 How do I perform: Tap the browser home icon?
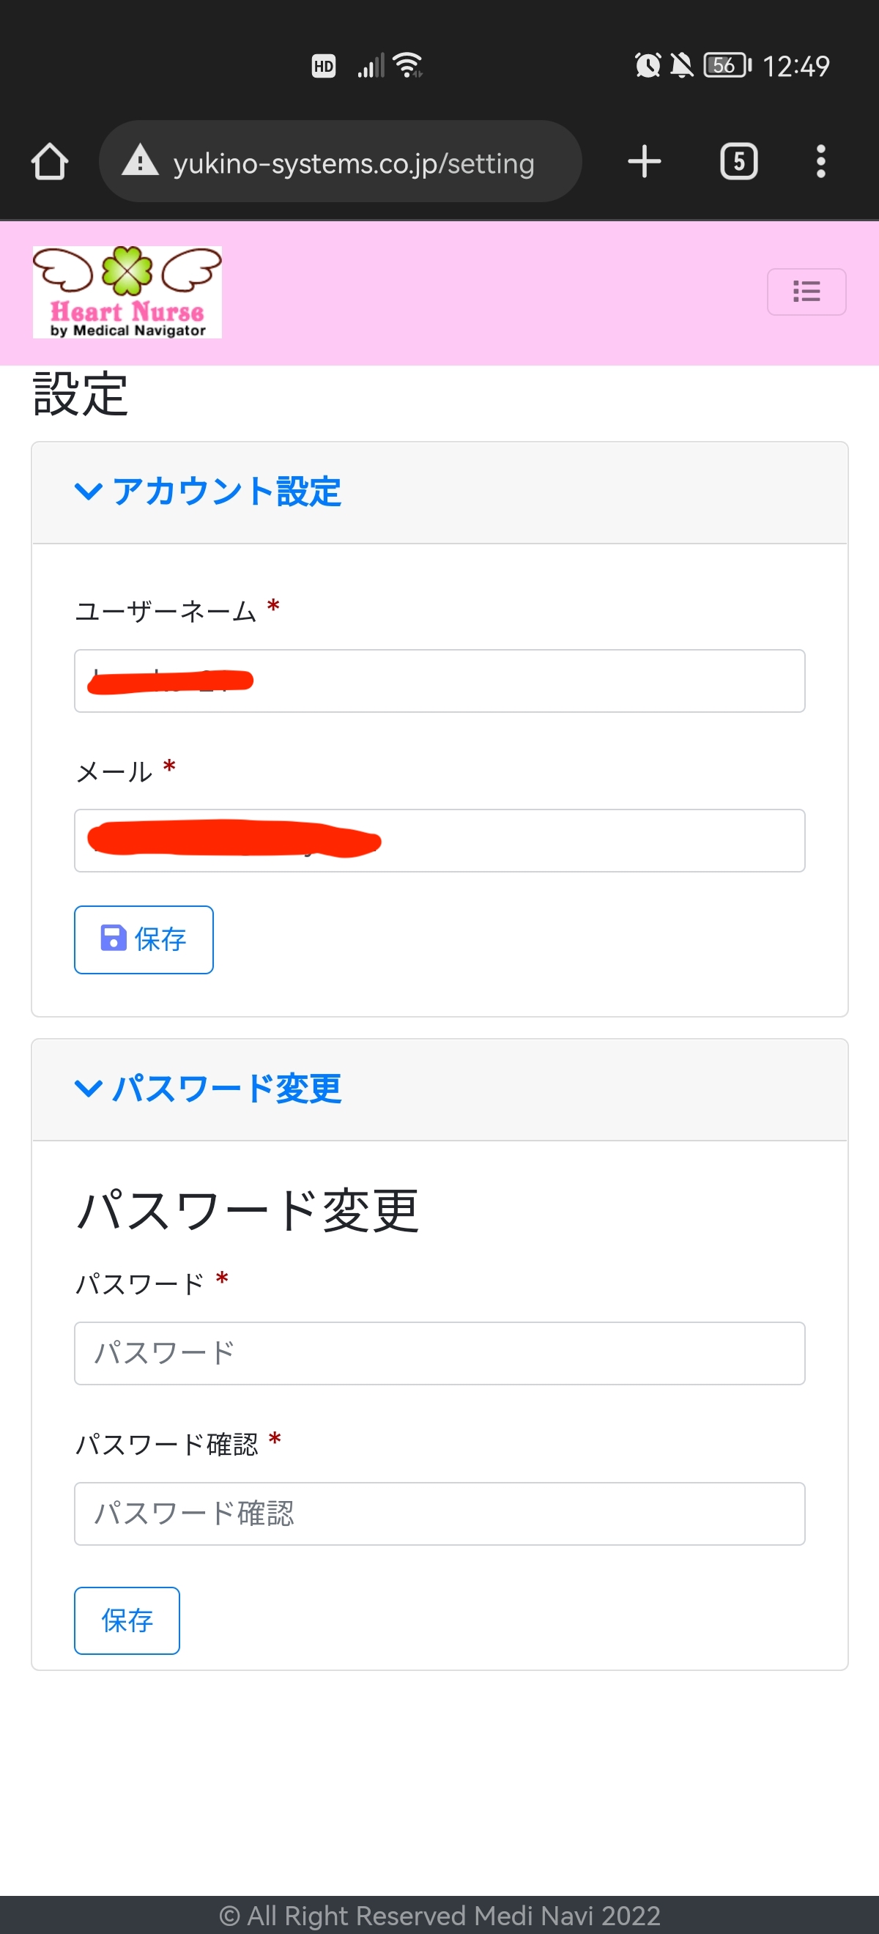(50, 161)
